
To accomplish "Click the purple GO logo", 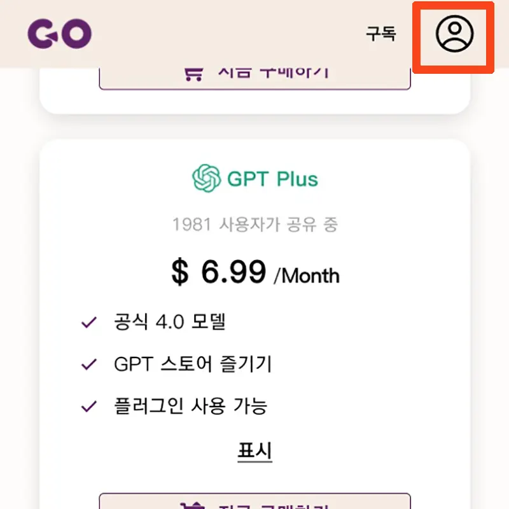I will coord(62,33).
